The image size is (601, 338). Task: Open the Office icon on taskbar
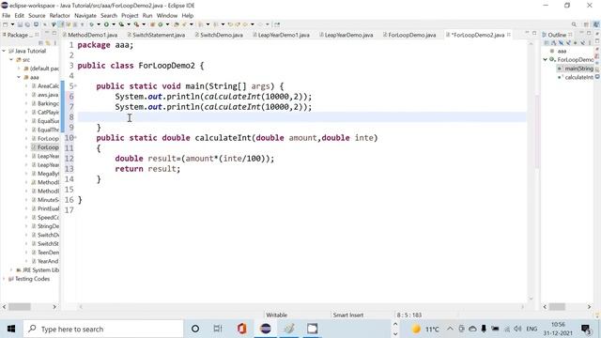[x=241, y=329]
